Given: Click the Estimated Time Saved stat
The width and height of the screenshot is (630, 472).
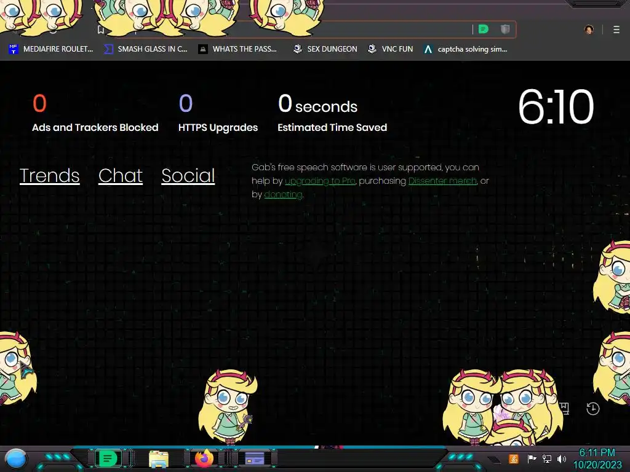Looking at the screenshot, I should point(332,113).
